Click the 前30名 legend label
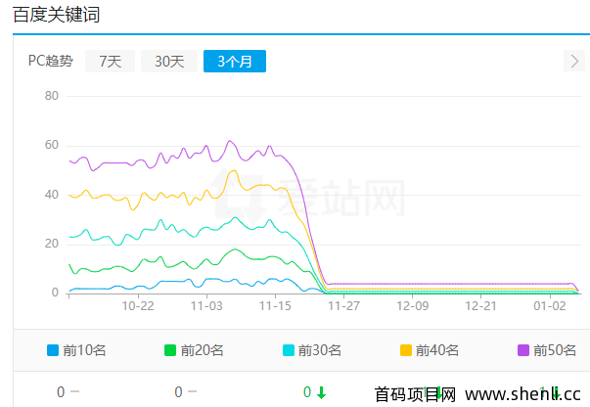Image resolution: width=590 pixels, height=407 pixels. click(320, 350)
